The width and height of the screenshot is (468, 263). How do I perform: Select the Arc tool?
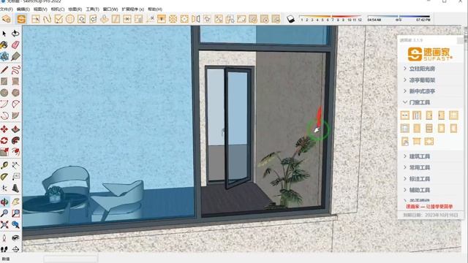pos(4,104)
